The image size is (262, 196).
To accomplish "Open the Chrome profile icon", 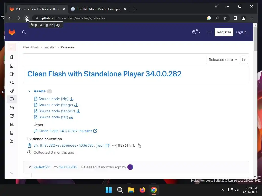I will pos(244,18).
